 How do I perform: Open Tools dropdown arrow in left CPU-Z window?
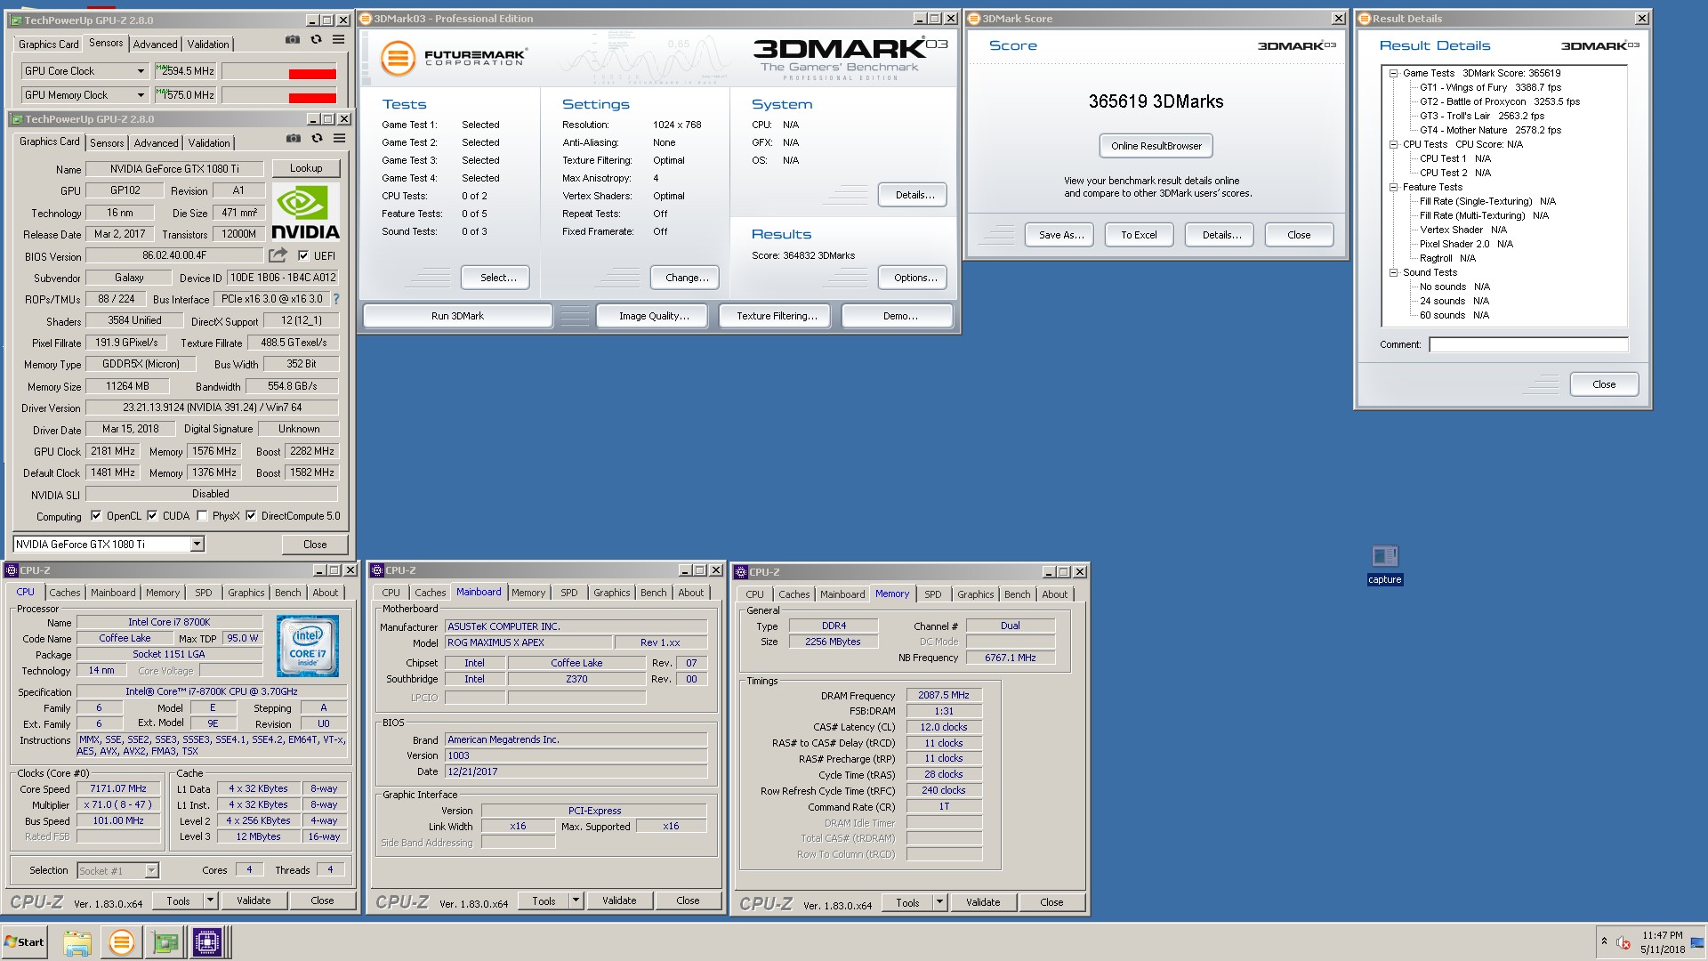pyautogui.click(x=211, y=900)
